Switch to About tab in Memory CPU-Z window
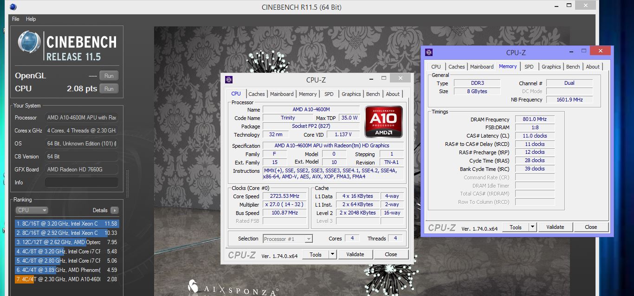This screenshot has height=296, width=634. pos(593,67)
